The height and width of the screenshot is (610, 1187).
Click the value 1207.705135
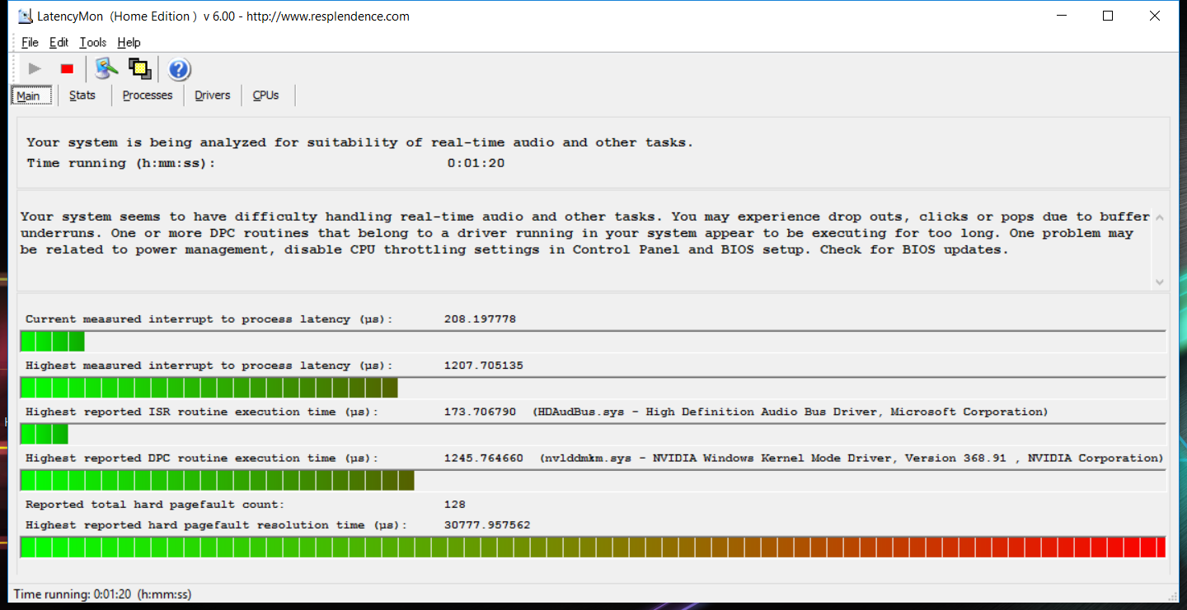(x=483, y=366)
